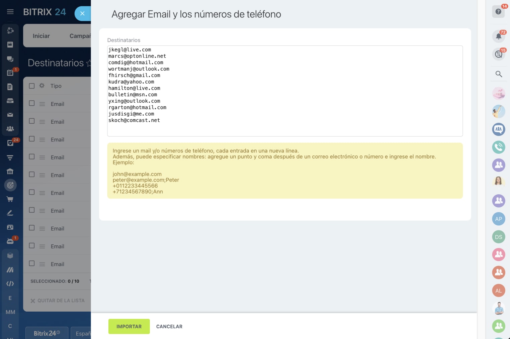Image resolution: width=510 pixels, height=339 pixels.
Task: Click the AP user avatar
Action: coord(499,219)
